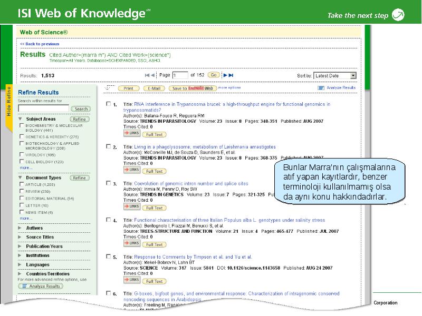Image resolution: width=422 pixels, height=316 pixels.
Task: Click Search button in Refine Results
Action: pos(81,109)
